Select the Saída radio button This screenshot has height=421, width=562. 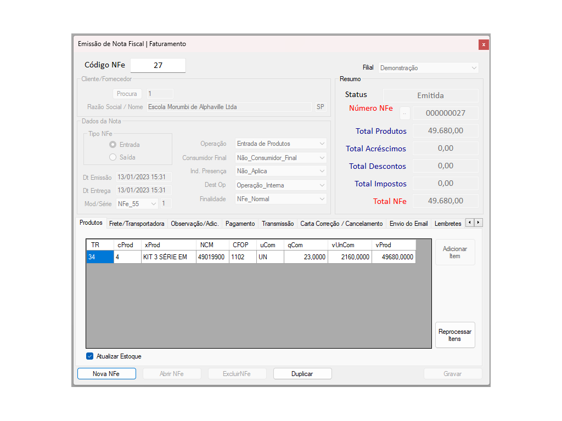(x=113, y=157)
